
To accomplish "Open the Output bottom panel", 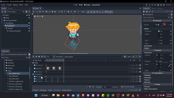I will coord(36,90).
